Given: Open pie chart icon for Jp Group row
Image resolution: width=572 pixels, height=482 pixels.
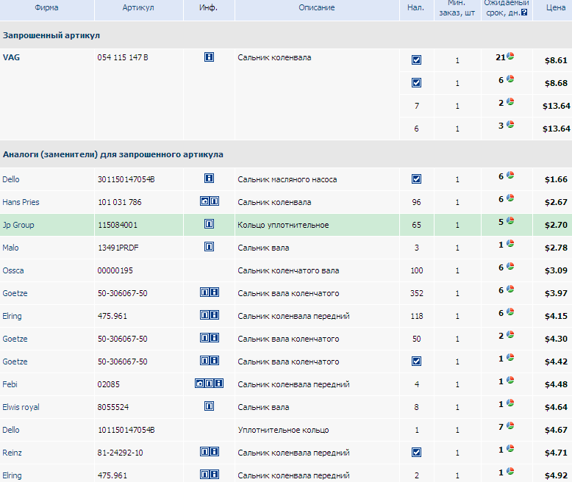Looking at the screenshot, I should click(510, 220).
